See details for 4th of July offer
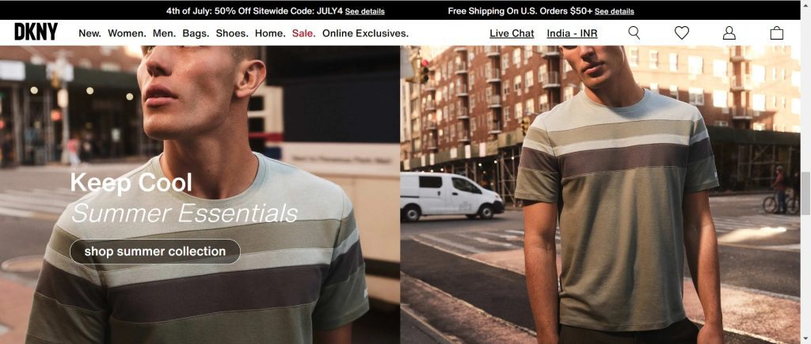Screen dimensions: 811x344 [364, 11]
